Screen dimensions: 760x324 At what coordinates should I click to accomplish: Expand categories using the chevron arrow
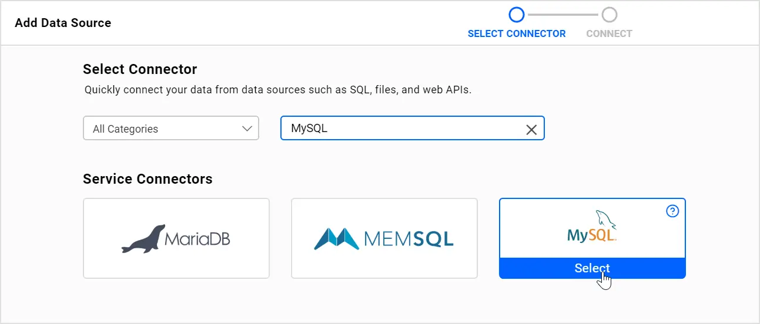click(x=247, y=129)
